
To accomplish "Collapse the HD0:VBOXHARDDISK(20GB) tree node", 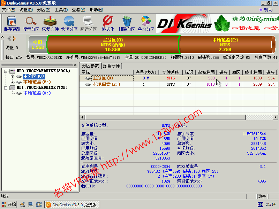I will (6, 71).
